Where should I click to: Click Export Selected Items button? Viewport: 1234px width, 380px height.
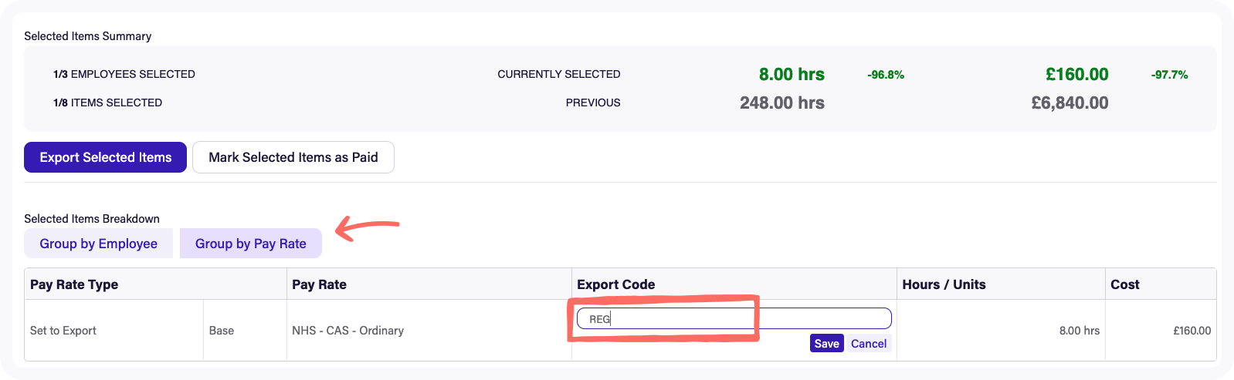point(105,157)
